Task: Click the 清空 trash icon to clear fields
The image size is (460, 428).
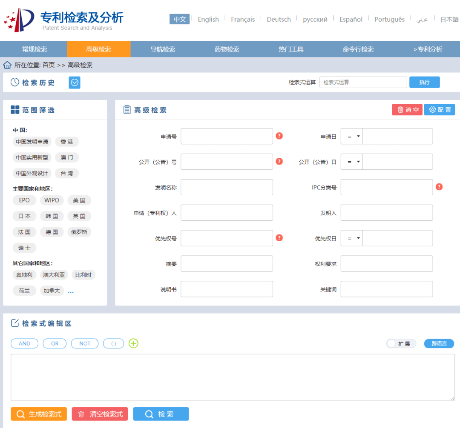Action: (407, 109)
